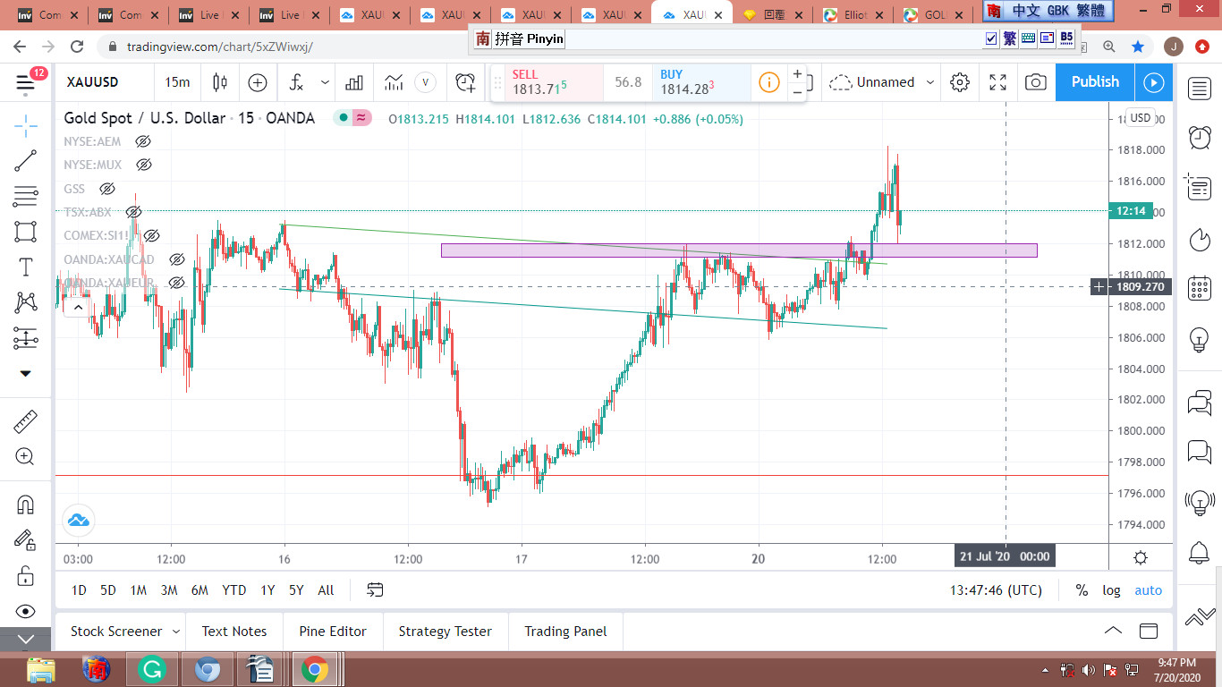Open chart settings gear icon
1222x687 pixels.
(960, 82)
